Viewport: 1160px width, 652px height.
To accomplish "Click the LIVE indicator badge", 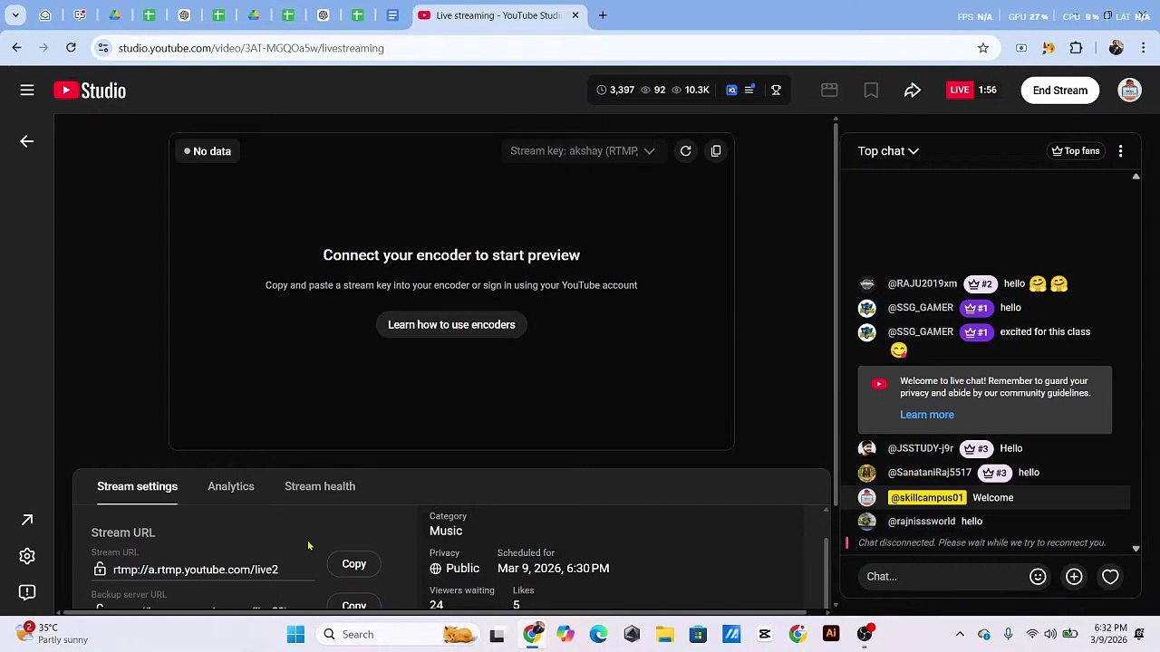I will 960,90.
